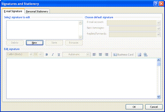The height and width of the screenshot is (112, 165).
Task: Insert a Business Card
Action: tap(123, 55)
